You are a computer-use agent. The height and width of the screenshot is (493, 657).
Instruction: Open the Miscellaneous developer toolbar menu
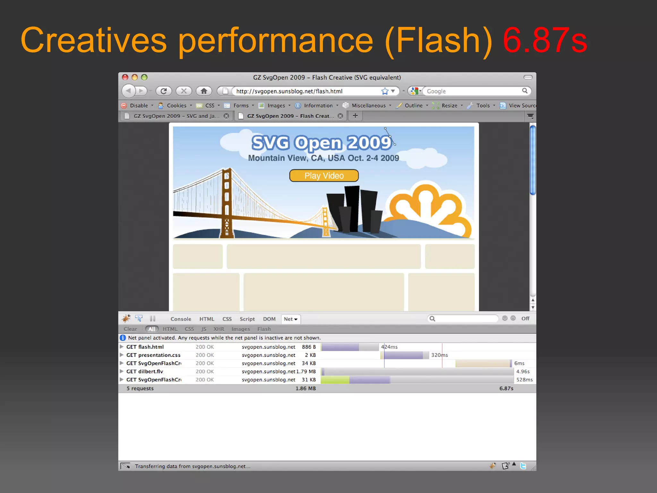367,106
